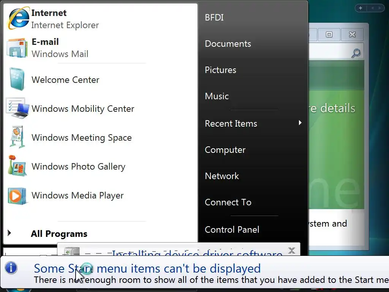
Task: Launch Windows Meeting Space
Action: [x=81, y=138]
